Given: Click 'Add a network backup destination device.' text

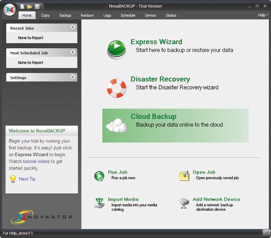Looking at the screenshot, I should (214, 207).
